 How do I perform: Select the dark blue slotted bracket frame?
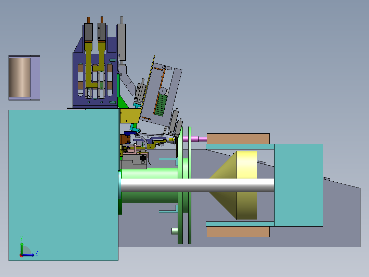coord(95,80)
